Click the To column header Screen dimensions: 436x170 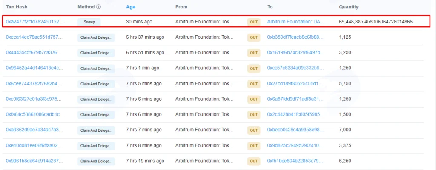click(x=270, y=7)
